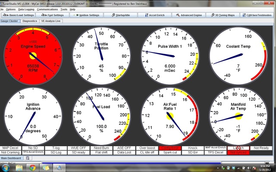Open Windows Explorer from the taskbar
276x172 pixels.
click(x=19, y=168)
